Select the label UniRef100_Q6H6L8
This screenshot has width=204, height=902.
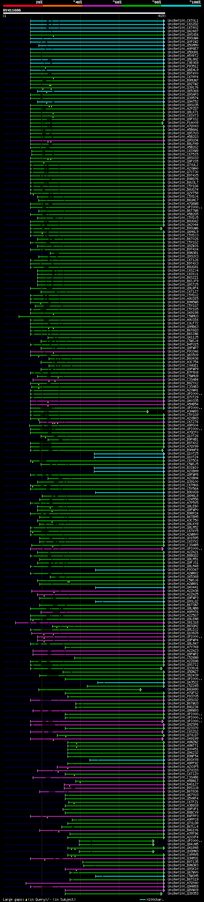(x=183, y=496)
